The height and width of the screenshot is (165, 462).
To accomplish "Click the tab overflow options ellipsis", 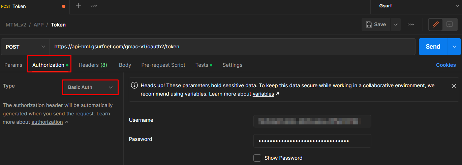I will click(x=94, y=6).
